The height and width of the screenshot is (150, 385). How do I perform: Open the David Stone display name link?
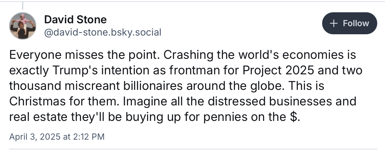pos(75,20)
